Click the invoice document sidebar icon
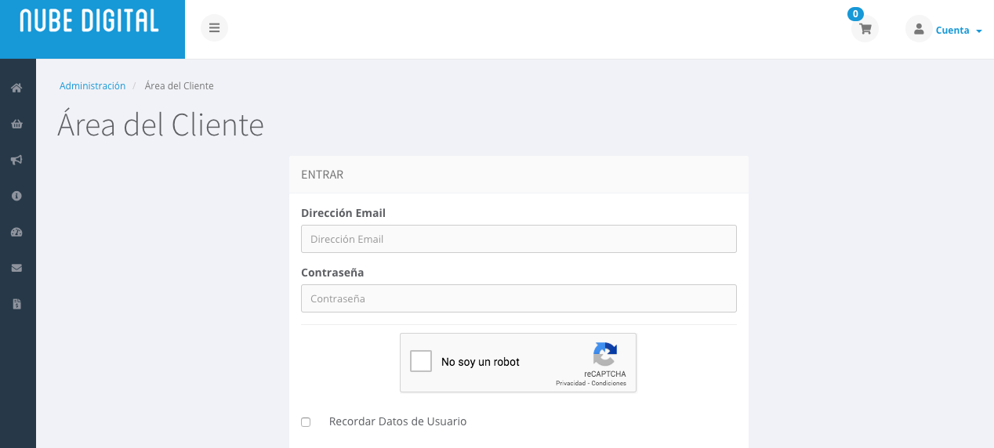The width and height of the screenshot is (994, 448). tap(16, 304)
